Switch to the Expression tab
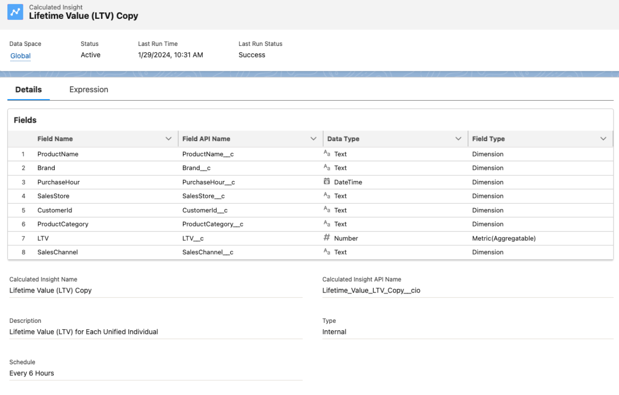 click(89, 90)
